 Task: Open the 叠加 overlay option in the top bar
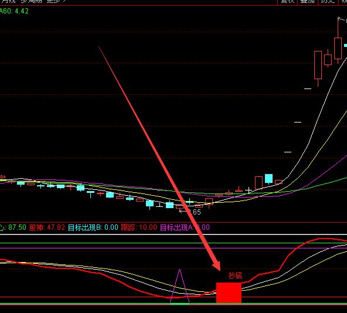point(308,1)
